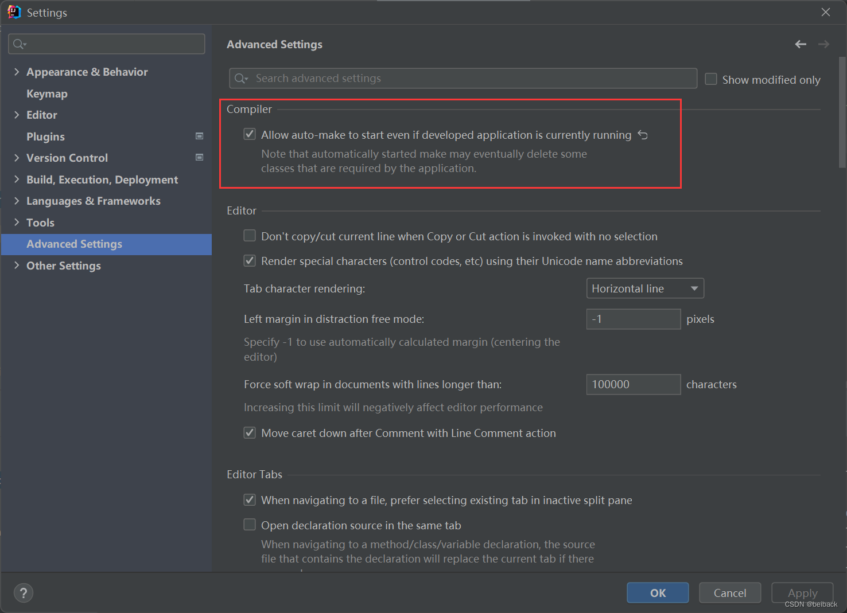Disable auto-make while application is running
The width and height of the screenshot is (847, 613).
pyautogui.click(x=250, y=134)
